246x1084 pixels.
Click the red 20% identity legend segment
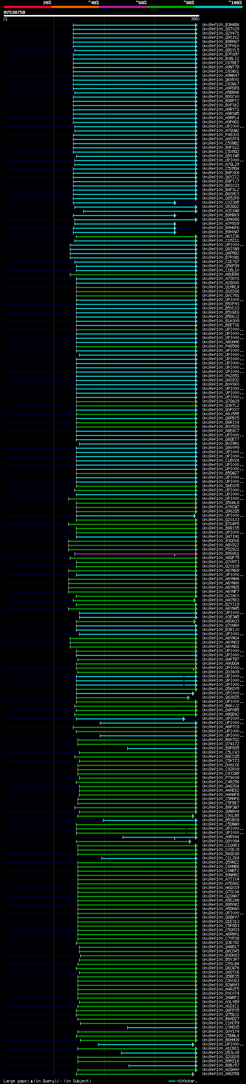coord(28,7)
